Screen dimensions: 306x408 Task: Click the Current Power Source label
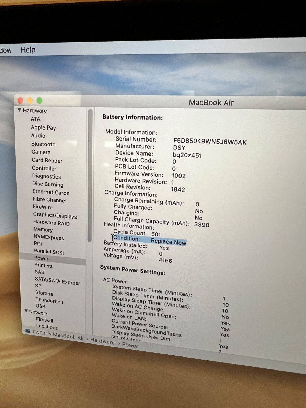click(x=140, y=324)
